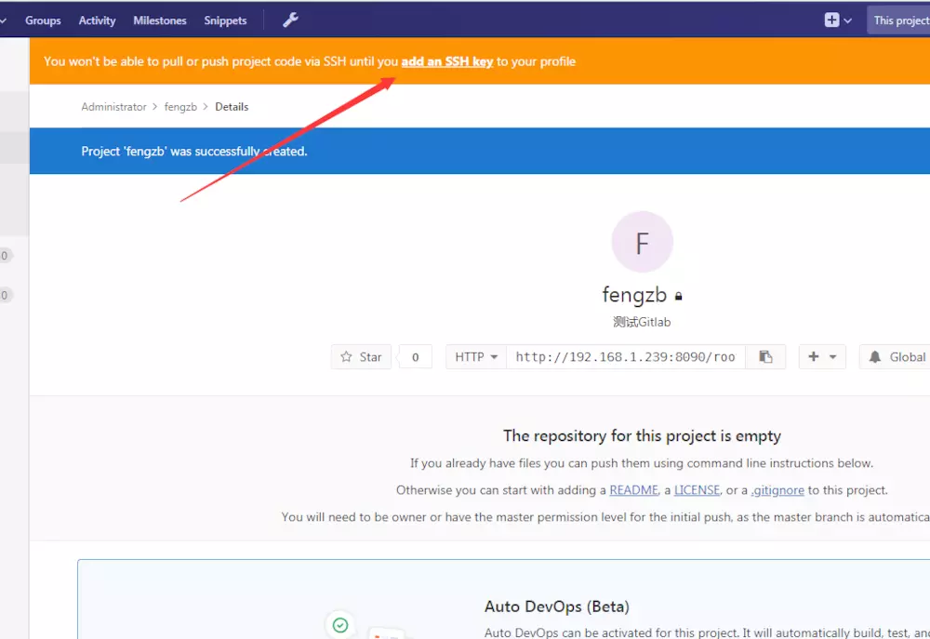Copy the project URL with clipboard icon
The image size is (930, 639).
[765, 357]
